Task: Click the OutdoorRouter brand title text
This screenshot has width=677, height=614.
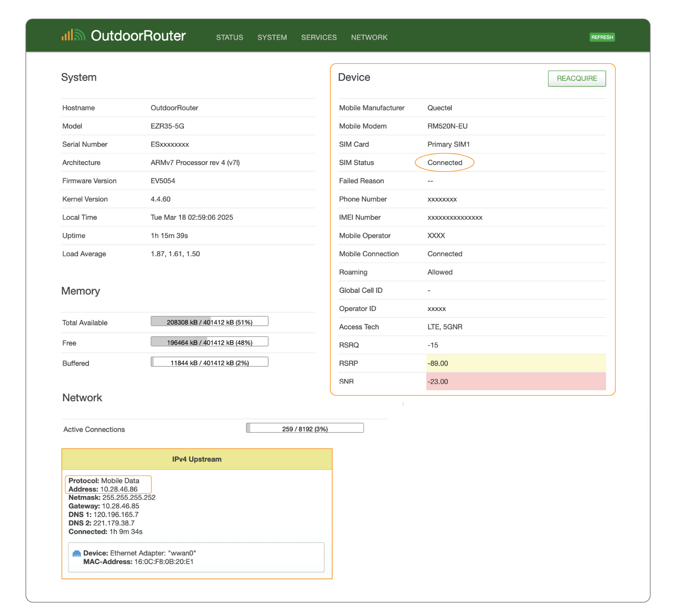Action: [x=138, y=36]
